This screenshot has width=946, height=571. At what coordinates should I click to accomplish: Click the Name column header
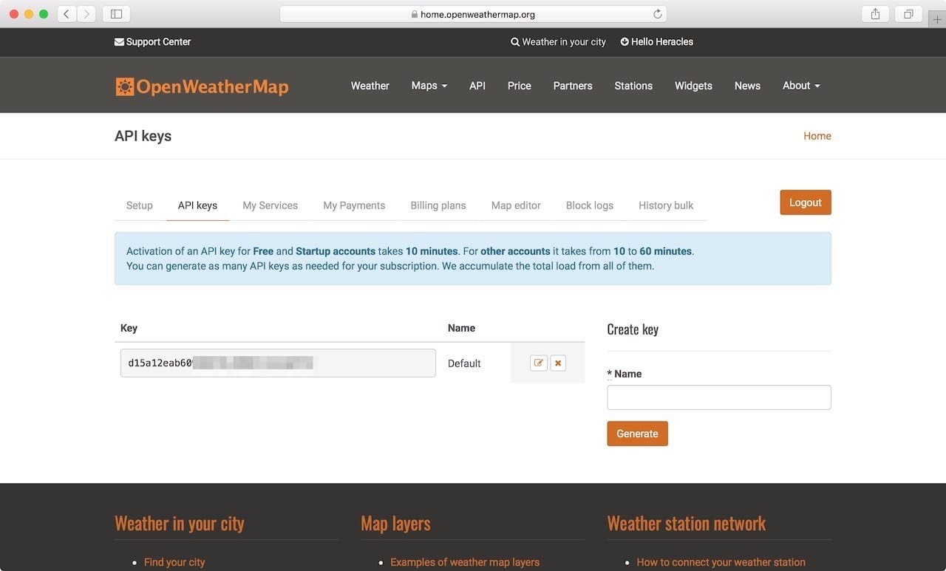pyautogui.click(x=461, y=328)
